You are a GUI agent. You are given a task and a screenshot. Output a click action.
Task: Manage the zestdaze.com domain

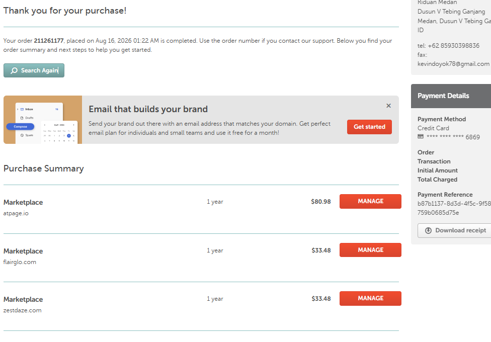(x=370, y=298)
